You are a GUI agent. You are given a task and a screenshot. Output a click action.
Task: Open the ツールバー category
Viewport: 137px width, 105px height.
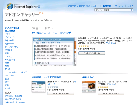coord(9,76)
